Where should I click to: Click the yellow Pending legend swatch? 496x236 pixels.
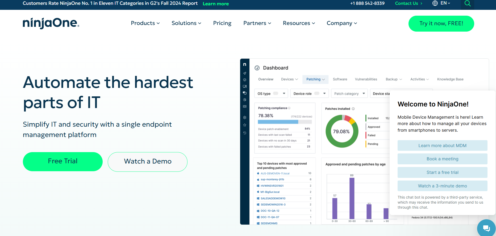click(366, 144)
